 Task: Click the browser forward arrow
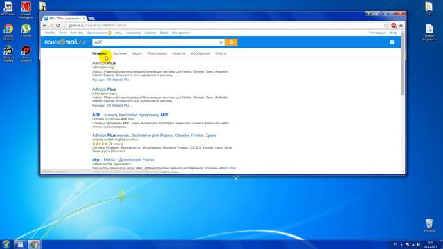point(51,26)
